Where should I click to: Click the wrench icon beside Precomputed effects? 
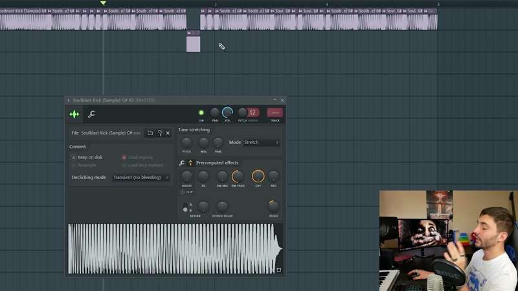click(x=182, y=163)
